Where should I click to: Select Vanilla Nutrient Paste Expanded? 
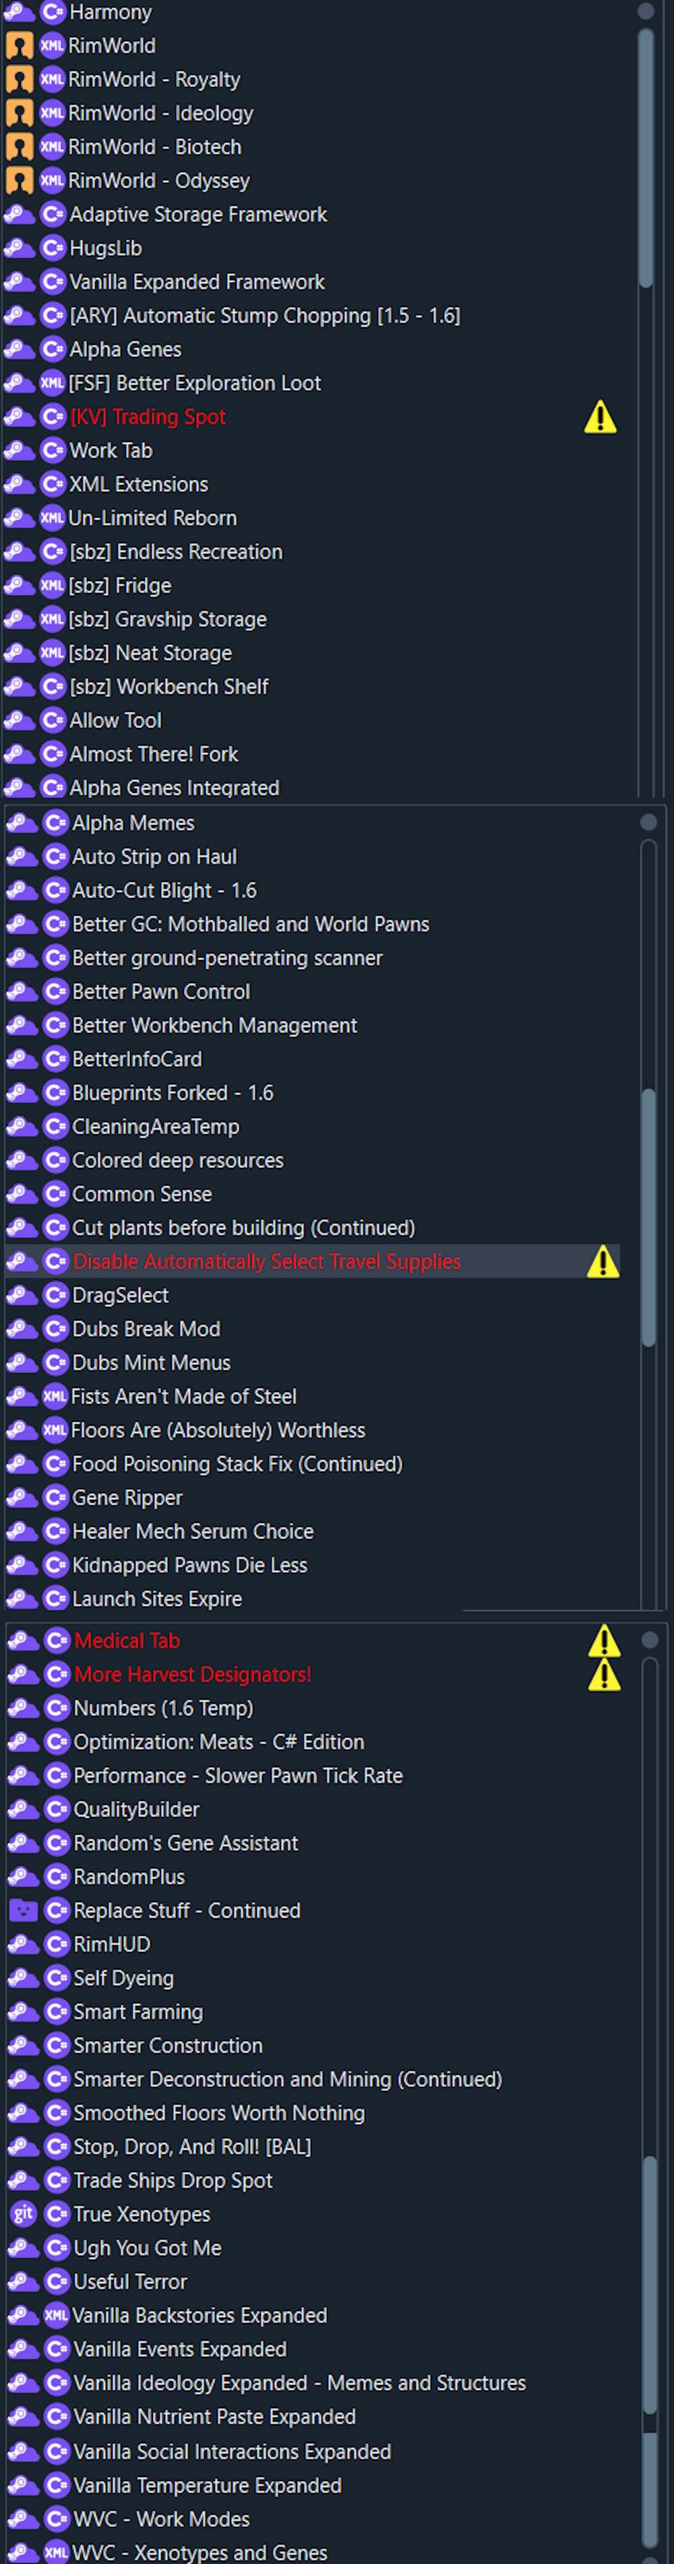(x=215, y=2417)
